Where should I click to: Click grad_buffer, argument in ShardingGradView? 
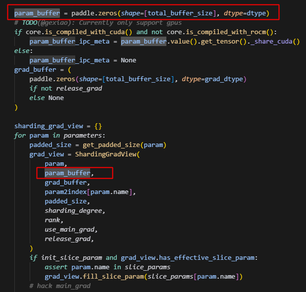(67, 183)
